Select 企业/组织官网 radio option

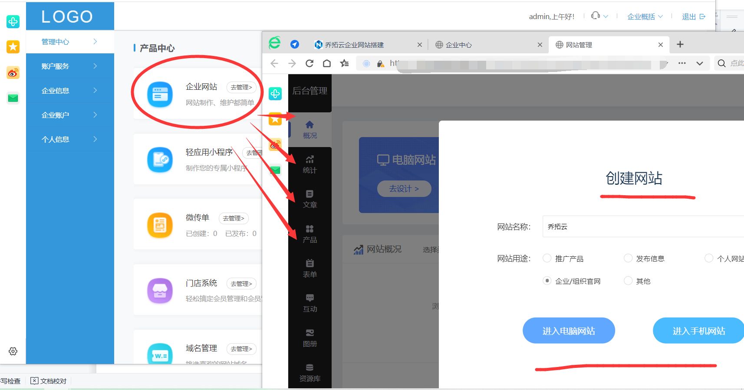coord(547,281)
